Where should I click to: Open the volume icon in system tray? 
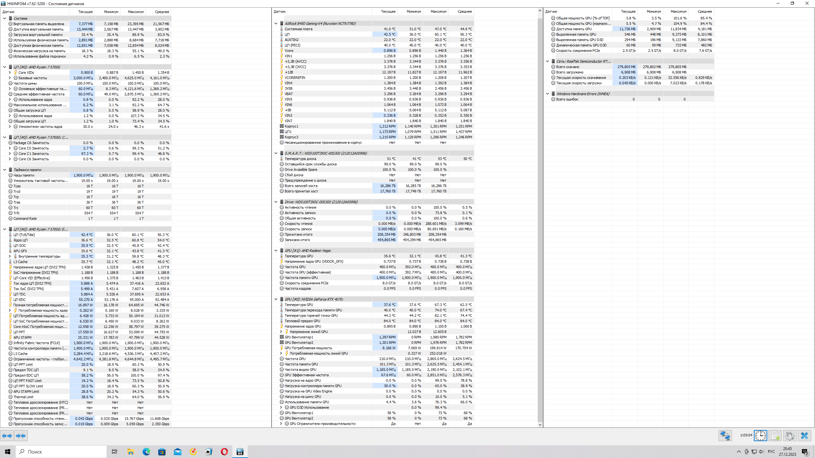click(x=761, y=452)
